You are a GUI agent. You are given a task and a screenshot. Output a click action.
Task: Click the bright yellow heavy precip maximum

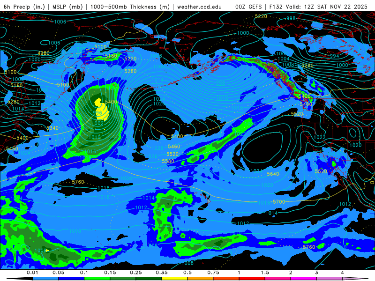click(102, 111)
